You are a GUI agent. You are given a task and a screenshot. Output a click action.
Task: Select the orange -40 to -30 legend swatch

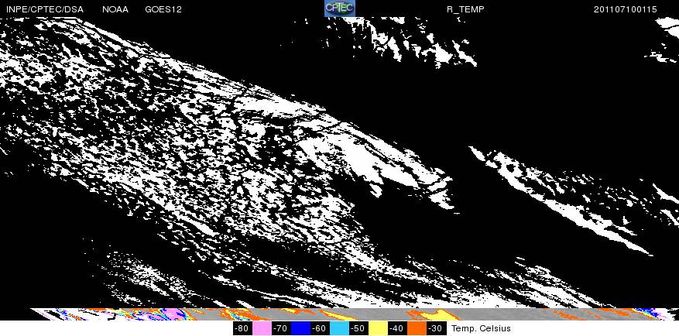point(417,328)
